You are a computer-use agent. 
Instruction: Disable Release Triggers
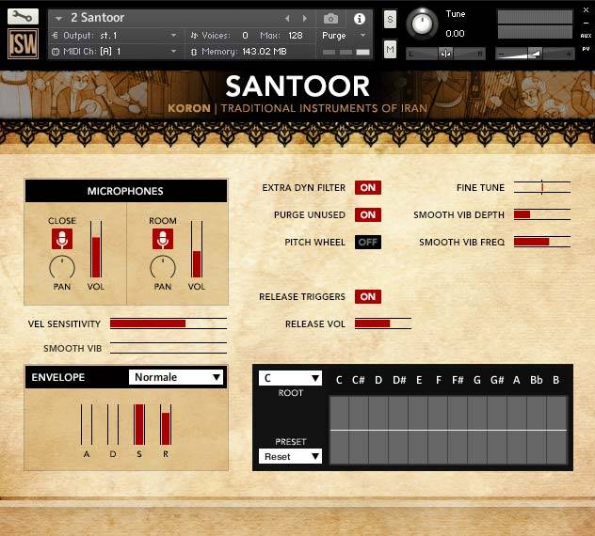pyautogui.click(x=368, y=297)
